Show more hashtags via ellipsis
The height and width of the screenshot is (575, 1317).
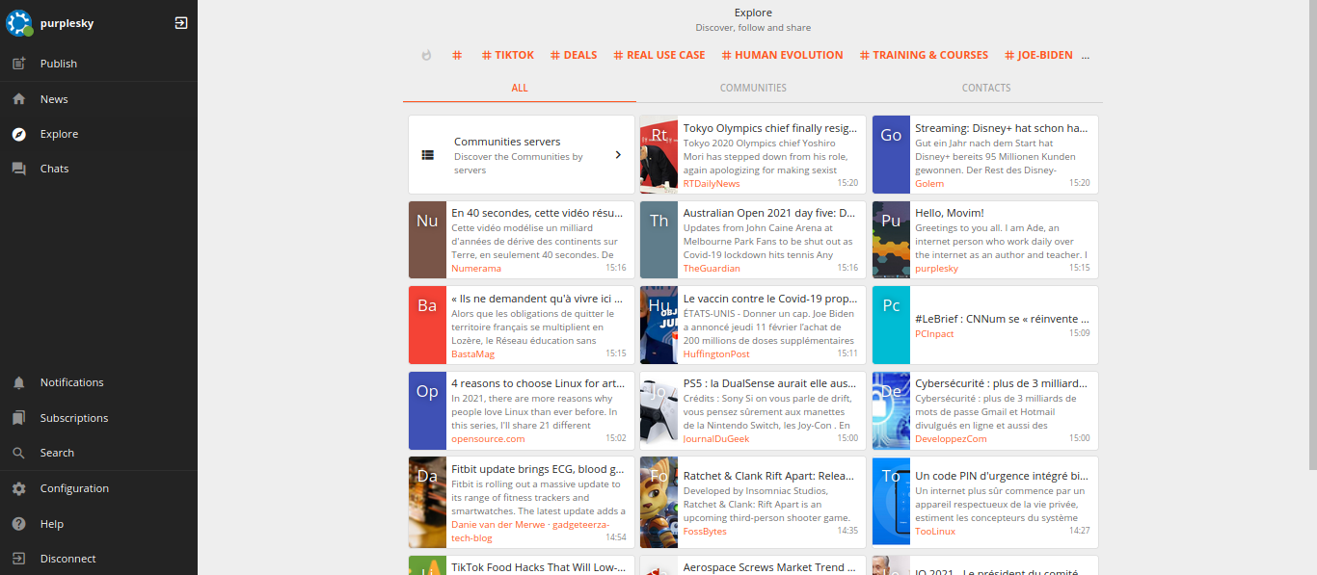(1086, 56)
